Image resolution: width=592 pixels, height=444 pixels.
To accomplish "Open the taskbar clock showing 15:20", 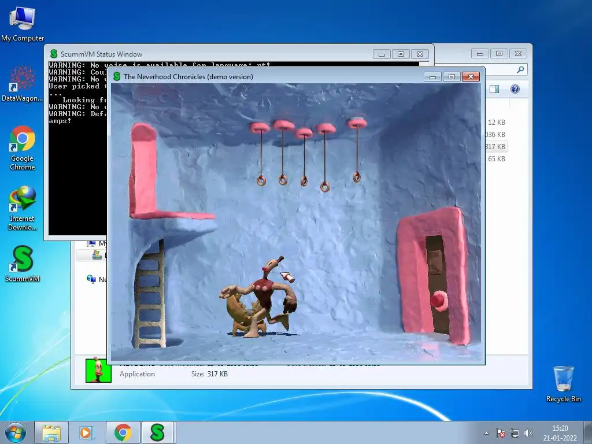I will click(560, 433).
